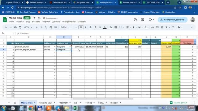Open the Файл menu
198x111 pixels.
(x=11, y=22)
